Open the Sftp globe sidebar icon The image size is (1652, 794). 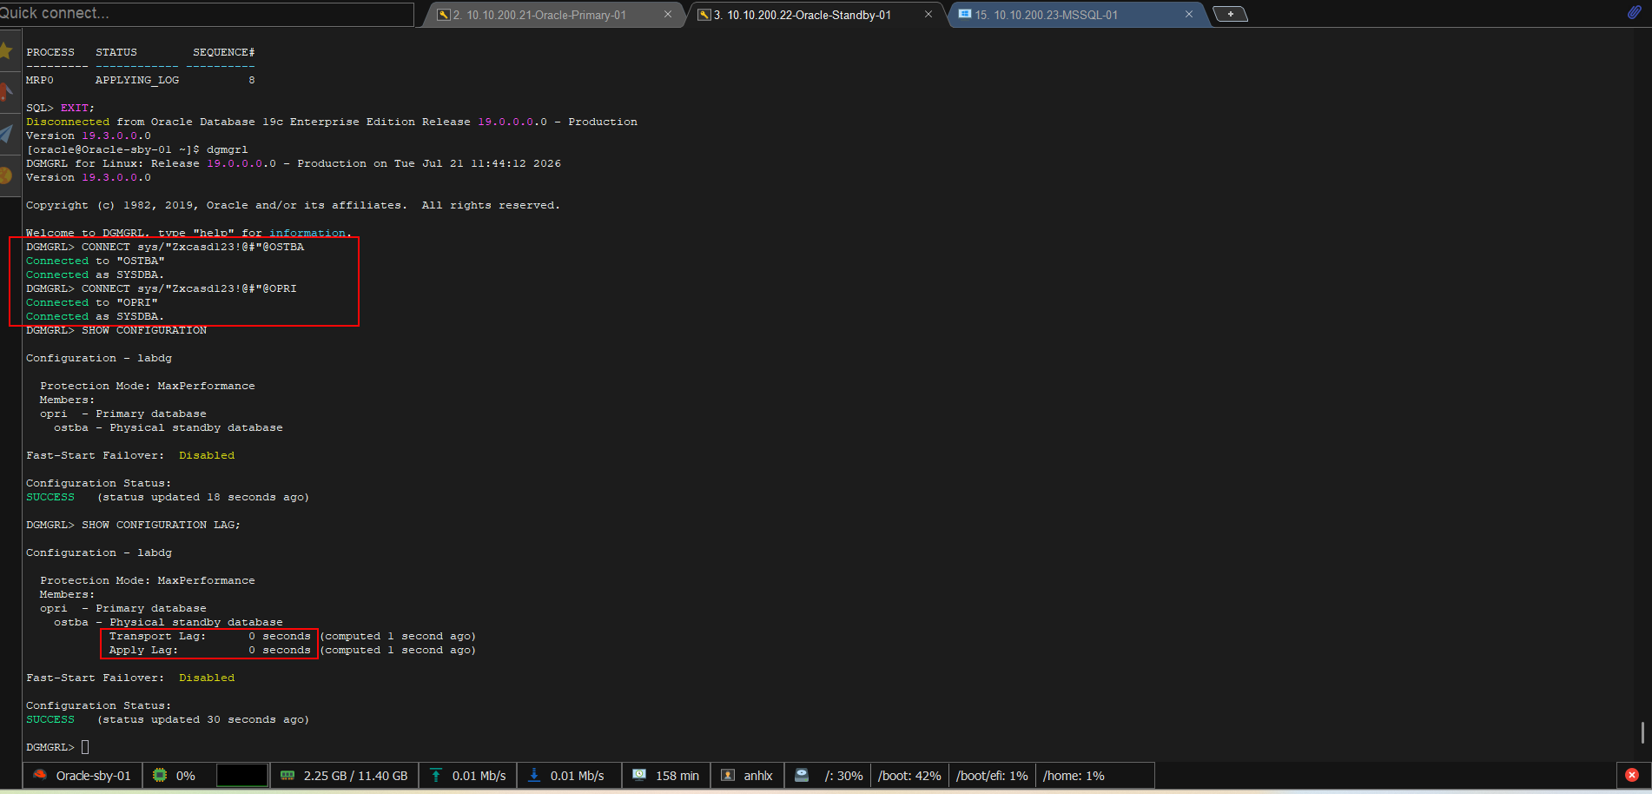pos(6,175)
